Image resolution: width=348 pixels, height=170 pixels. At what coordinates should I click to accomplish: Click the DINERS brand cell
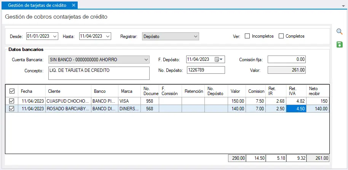pyautogui.click(x=129, y=109)
